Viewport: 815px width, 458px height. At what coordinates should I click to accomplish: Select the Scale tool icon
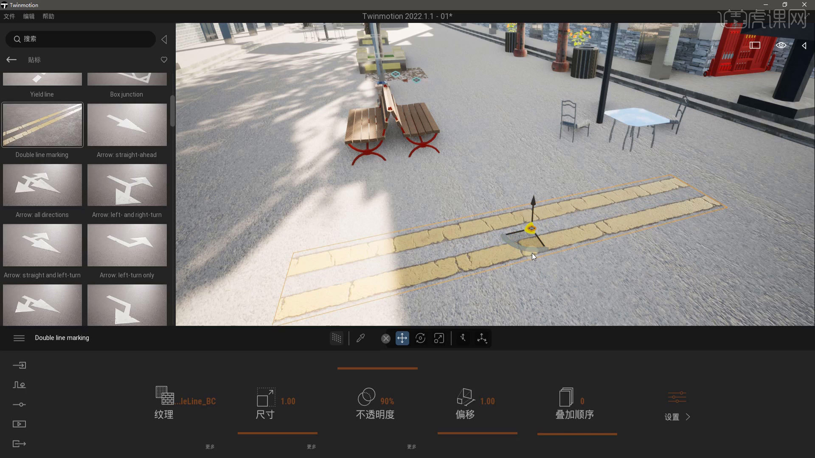439,338
